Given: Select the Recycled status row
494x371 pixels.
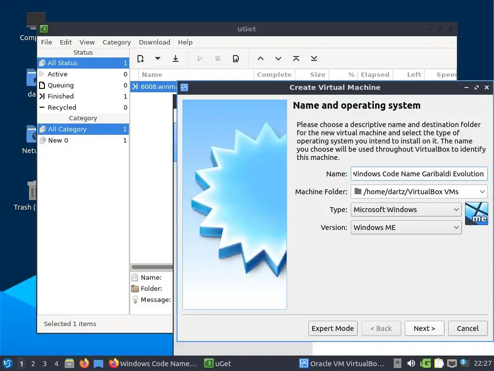Looking at the screenshot, I should [x=83, y=107].
